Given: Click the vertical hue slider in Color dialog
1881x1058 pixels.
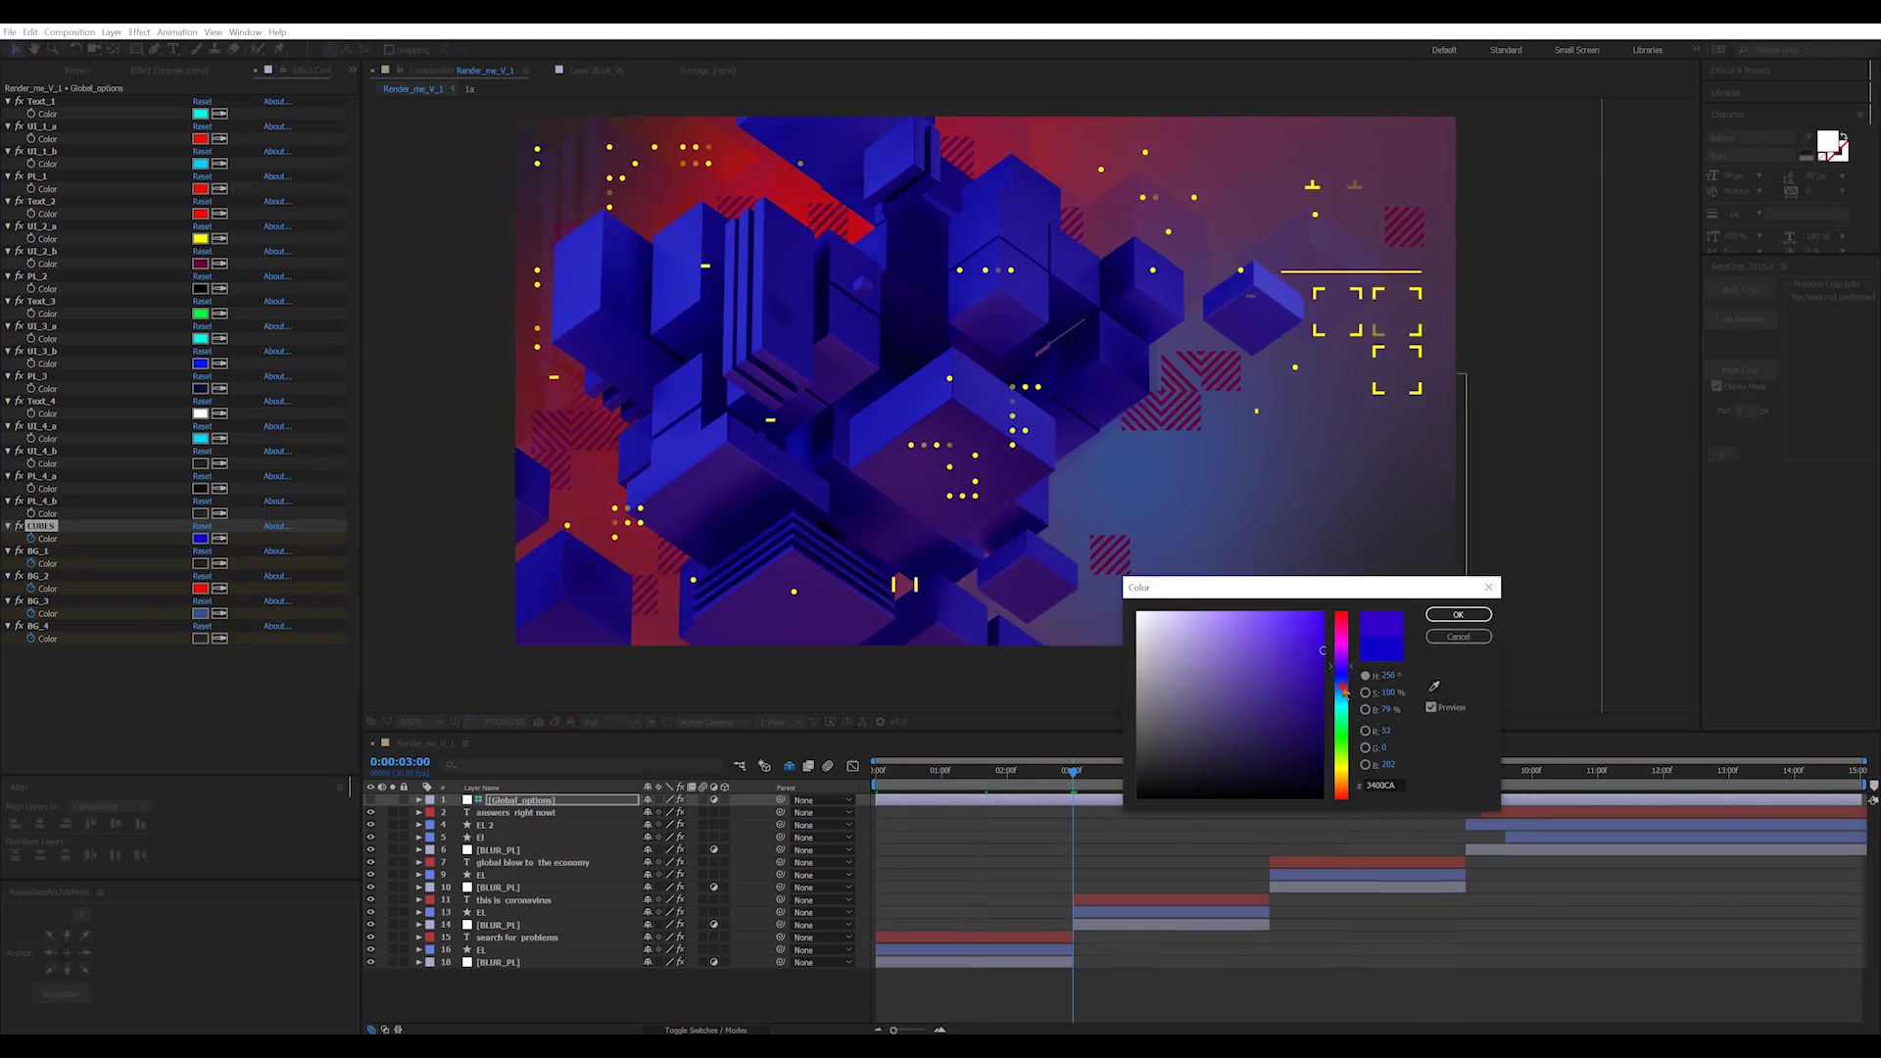Looking at the screenshot, I should pyautogui.click(x=1341, y=704).
